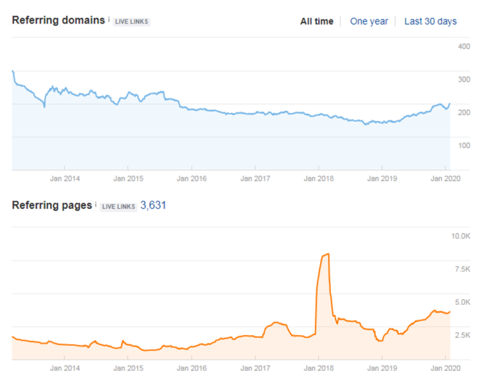Click the Jan 2014 marker on domains chart

pyautogui.click(x=64, y=178)
